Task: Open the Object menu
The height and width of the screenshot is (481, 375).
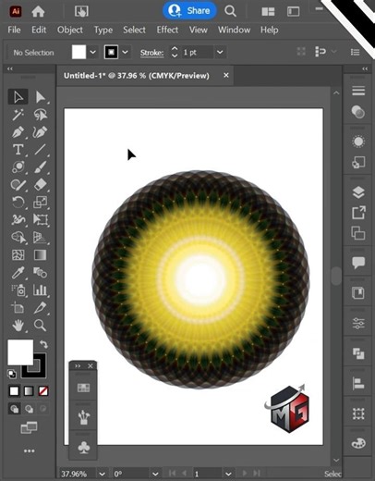Action: (70, 30)
